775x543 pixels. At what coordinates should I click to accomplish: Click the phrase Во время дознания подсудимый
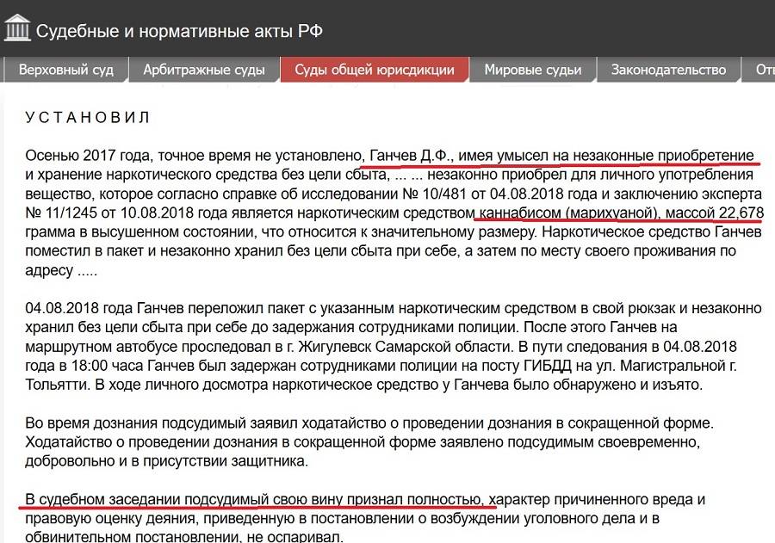pyautogui.click(x=135, y=423)
